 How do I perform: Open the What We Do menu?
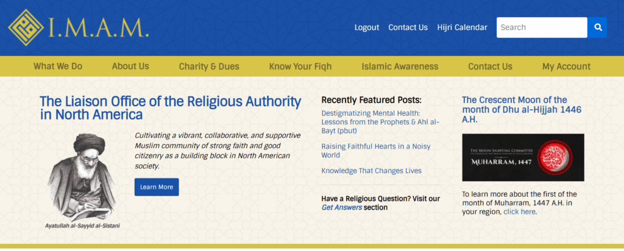point(58,66)
